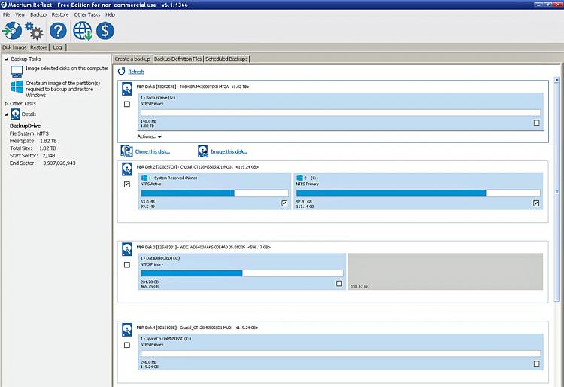This screenshot has width=564, height=387.
Task: Click the System Reserved partition usage bar
Action: click(214, 193)
